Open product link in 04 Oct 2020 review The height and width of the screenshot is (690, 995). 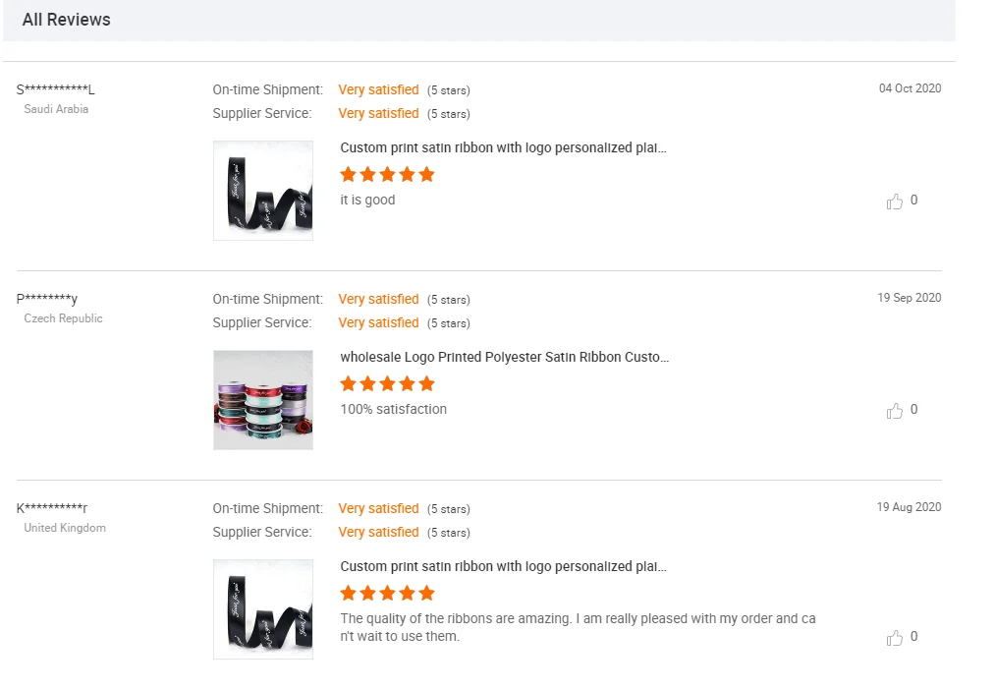[x=503, y=148]
